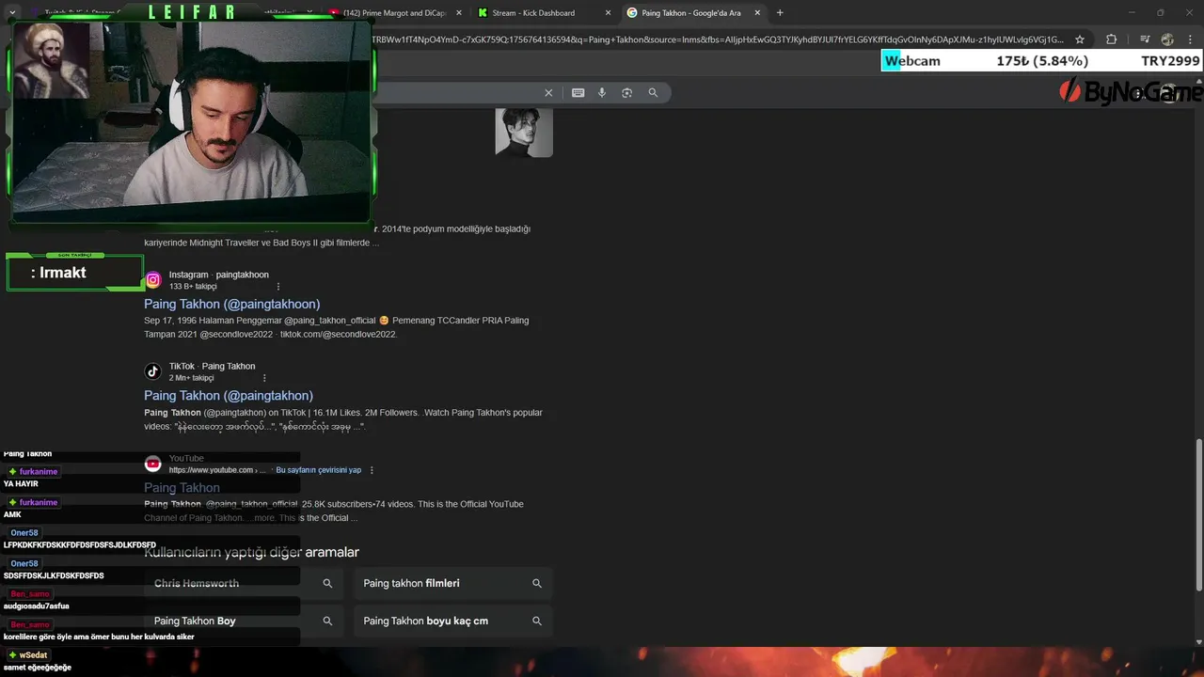Click '133 B+ takipçi' follower count
This screenshot has width=1204, height=677.
point(193,286)
